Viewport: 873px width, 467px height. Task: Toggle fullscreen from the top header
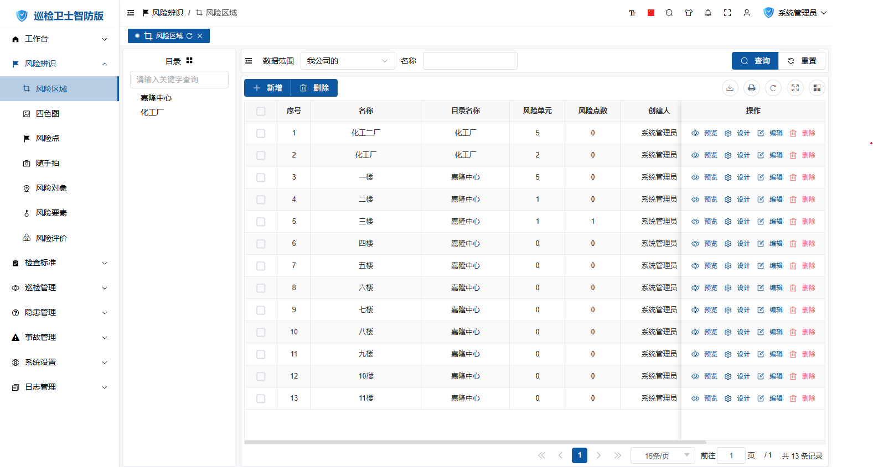point(727,13)
